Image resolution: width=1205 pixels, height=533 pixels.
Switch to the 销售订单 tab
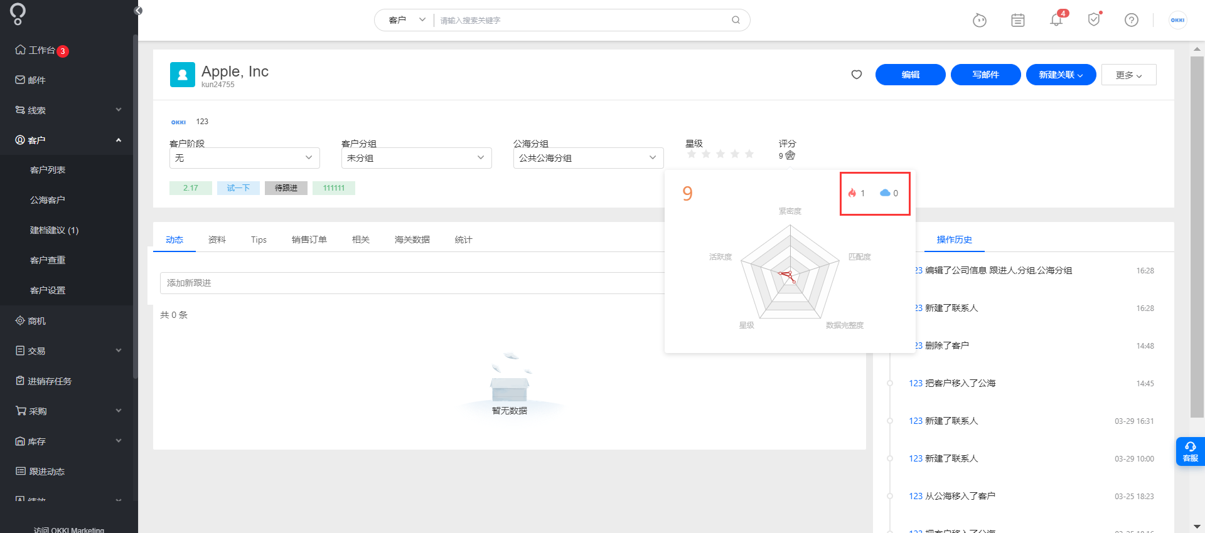(x=309, y=240)
